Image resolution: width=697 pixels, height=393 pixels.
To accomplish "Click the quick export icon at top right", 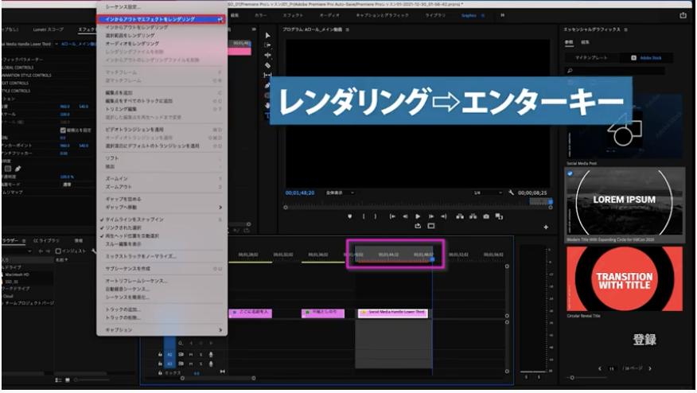I will [683, 15].
